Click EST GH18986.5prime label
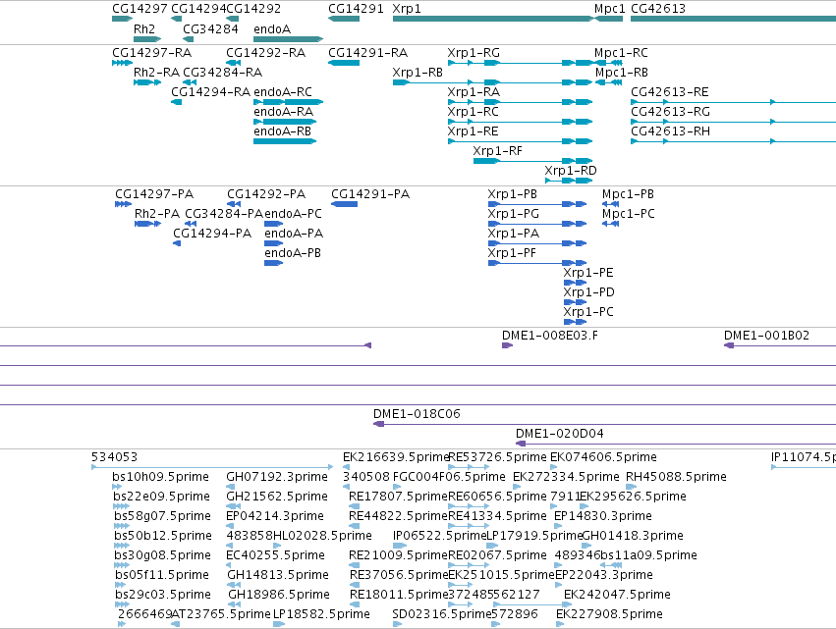Screen dimensions: 836x629 (279, 596)
